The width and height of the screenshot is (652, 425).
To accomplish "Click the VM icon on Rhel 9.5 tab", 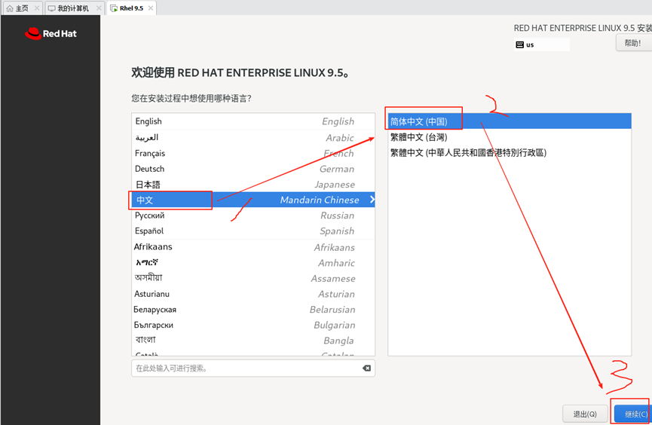I will click(114, 8).
